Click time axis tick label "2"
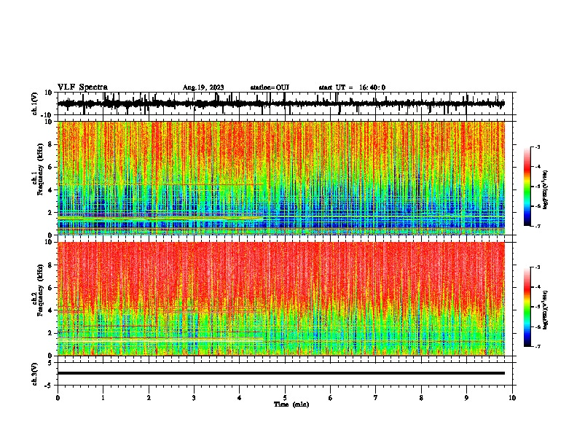The image size is (577, 446). [149, 398]
